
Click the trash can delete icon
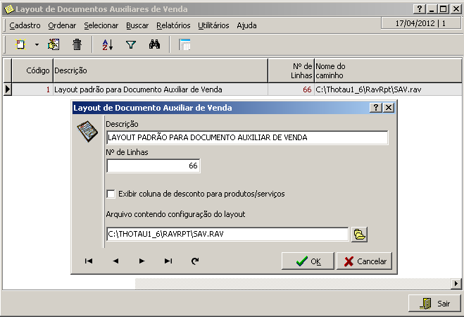pyautogui.click(x=77, y=44)
